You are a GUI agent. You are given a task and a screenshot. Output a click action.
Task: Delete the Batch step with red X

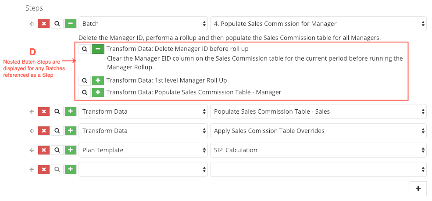(x=44, y=24)
